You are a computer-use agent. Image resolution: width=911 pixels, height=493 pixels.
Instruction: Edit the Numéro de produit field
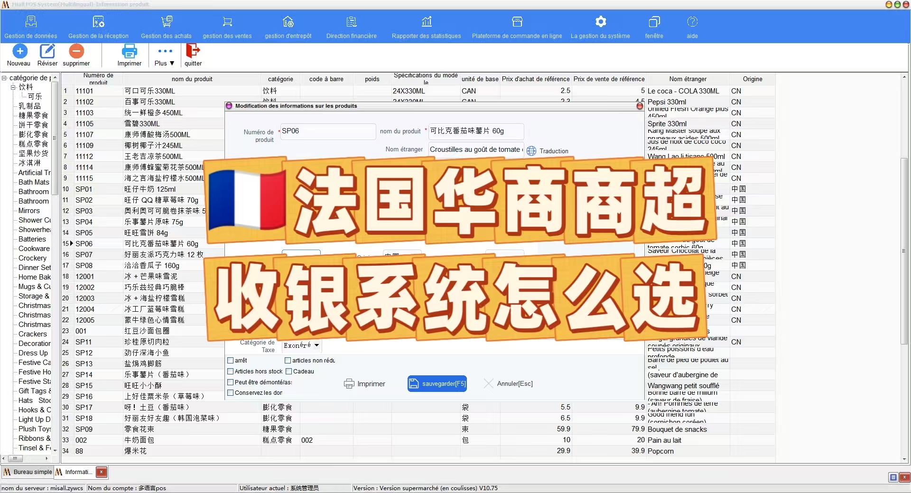[328, 131]
